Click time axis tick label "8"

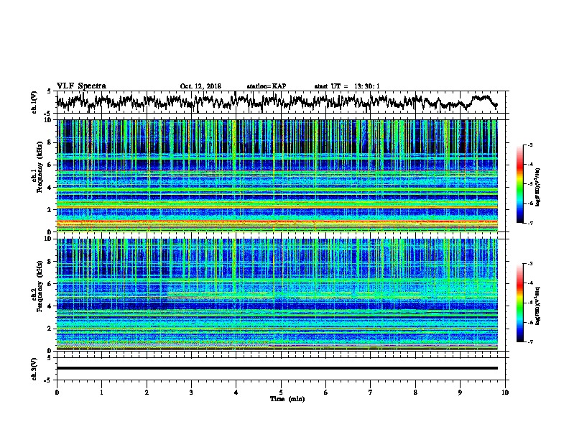pos(415,393)
